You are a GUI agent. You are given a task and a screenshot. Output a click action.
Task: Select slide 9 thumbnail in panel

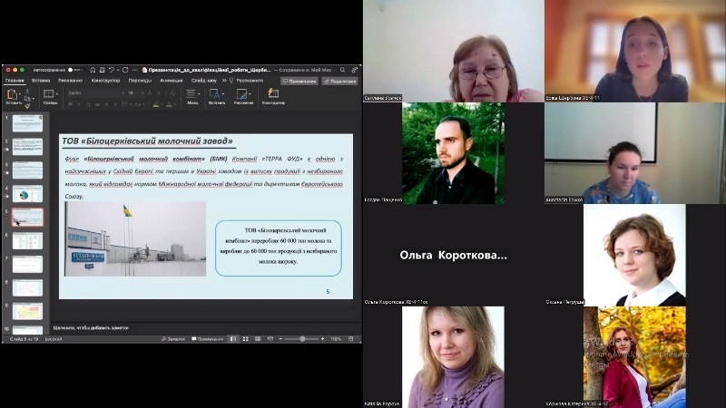(27, 311)
